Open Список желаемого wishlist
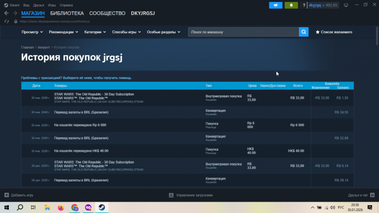This screenshot has height=213, width=379. pos(334,32)
